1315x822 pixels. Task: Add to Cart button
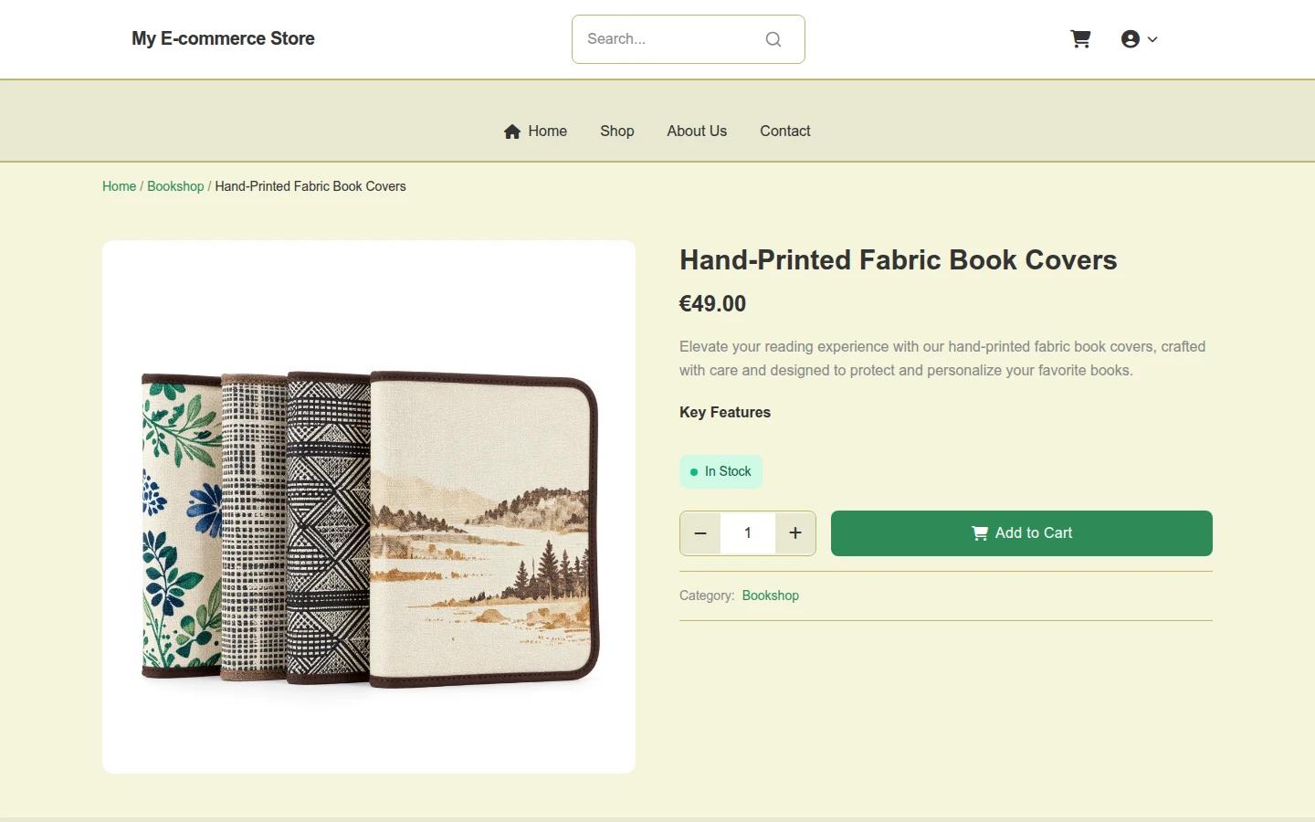tap(1022, 533)
